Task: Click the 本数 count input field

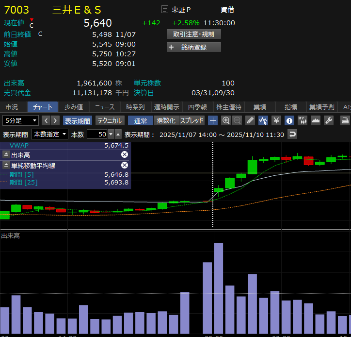Action: click(96, 135)
